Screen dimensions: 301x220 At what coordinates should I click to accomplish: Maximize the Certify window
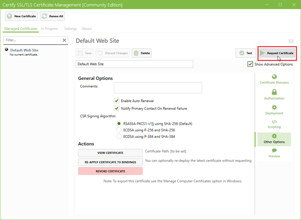[x=280, y=4]
